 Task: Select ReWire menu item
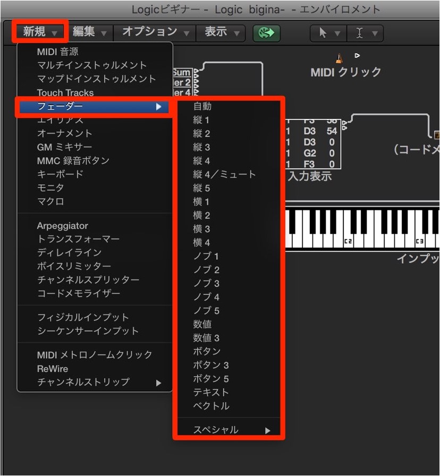click(x=95, y=369)
